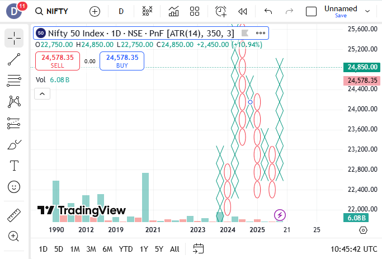
Task: Select the single chart layout square
Action: pos(311,11)
